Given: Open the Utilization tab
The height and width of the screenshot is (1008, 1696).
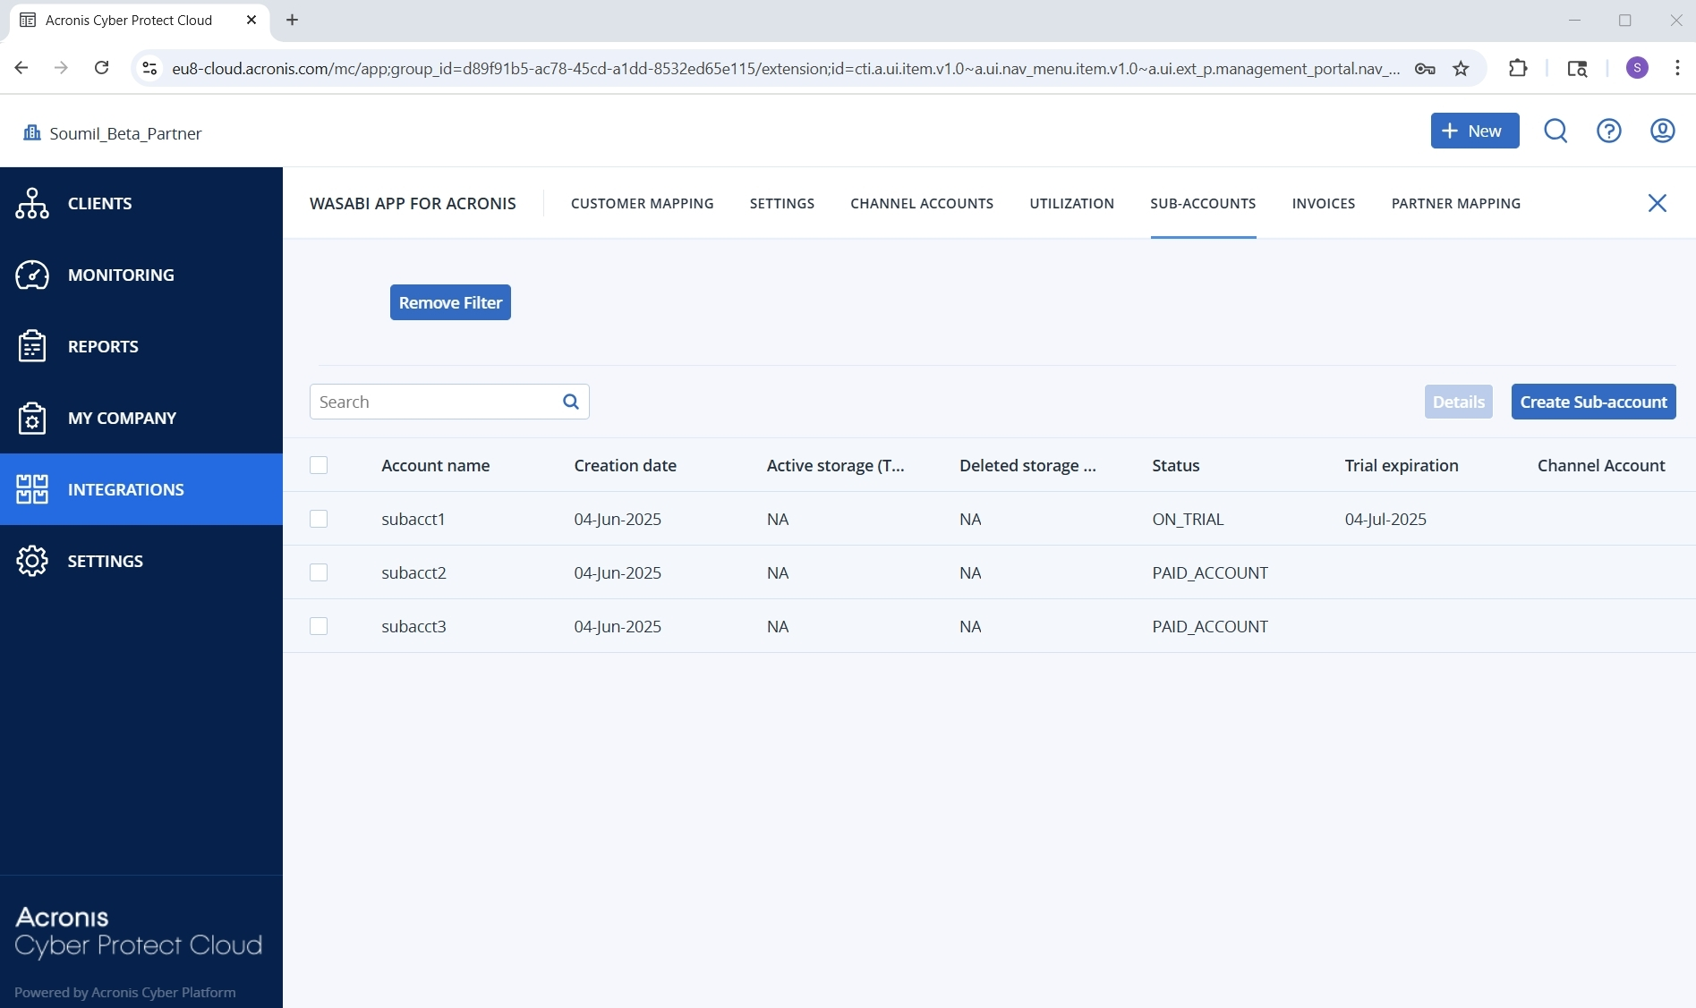Looking at the screenshot, I should click(x=1071, y=203).
